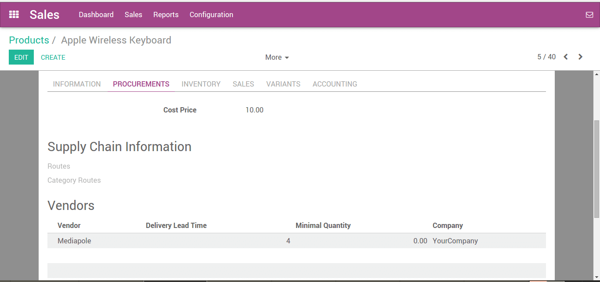
Task: Select the PROCUREMENTS tab
Action: (141, 84)
